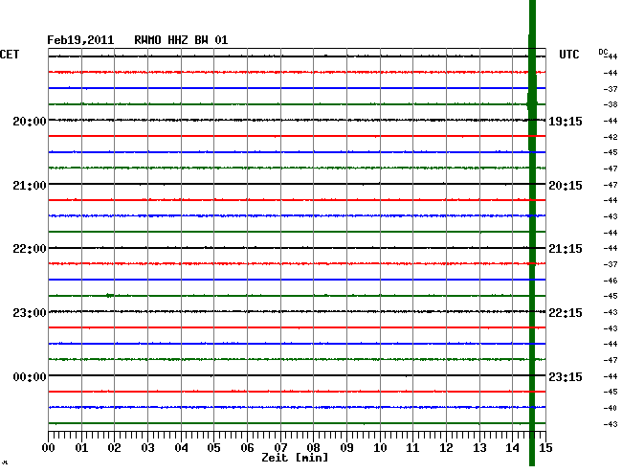The image size is (622, 473).
Task: Click the UTC time label '20:15'
Action: 566,186
